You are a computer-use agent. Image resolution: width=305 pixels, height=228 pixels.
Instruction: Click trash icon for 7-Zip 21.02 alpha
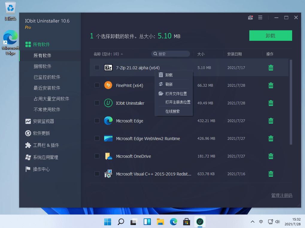tap(271, 68)
